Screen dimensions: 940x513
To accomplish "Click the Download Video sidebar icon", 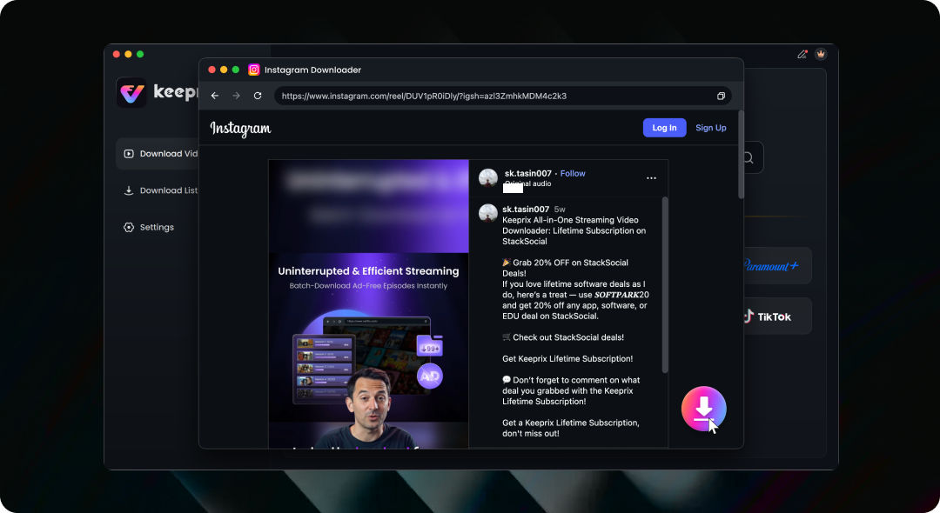I will [x=128, y=154].
